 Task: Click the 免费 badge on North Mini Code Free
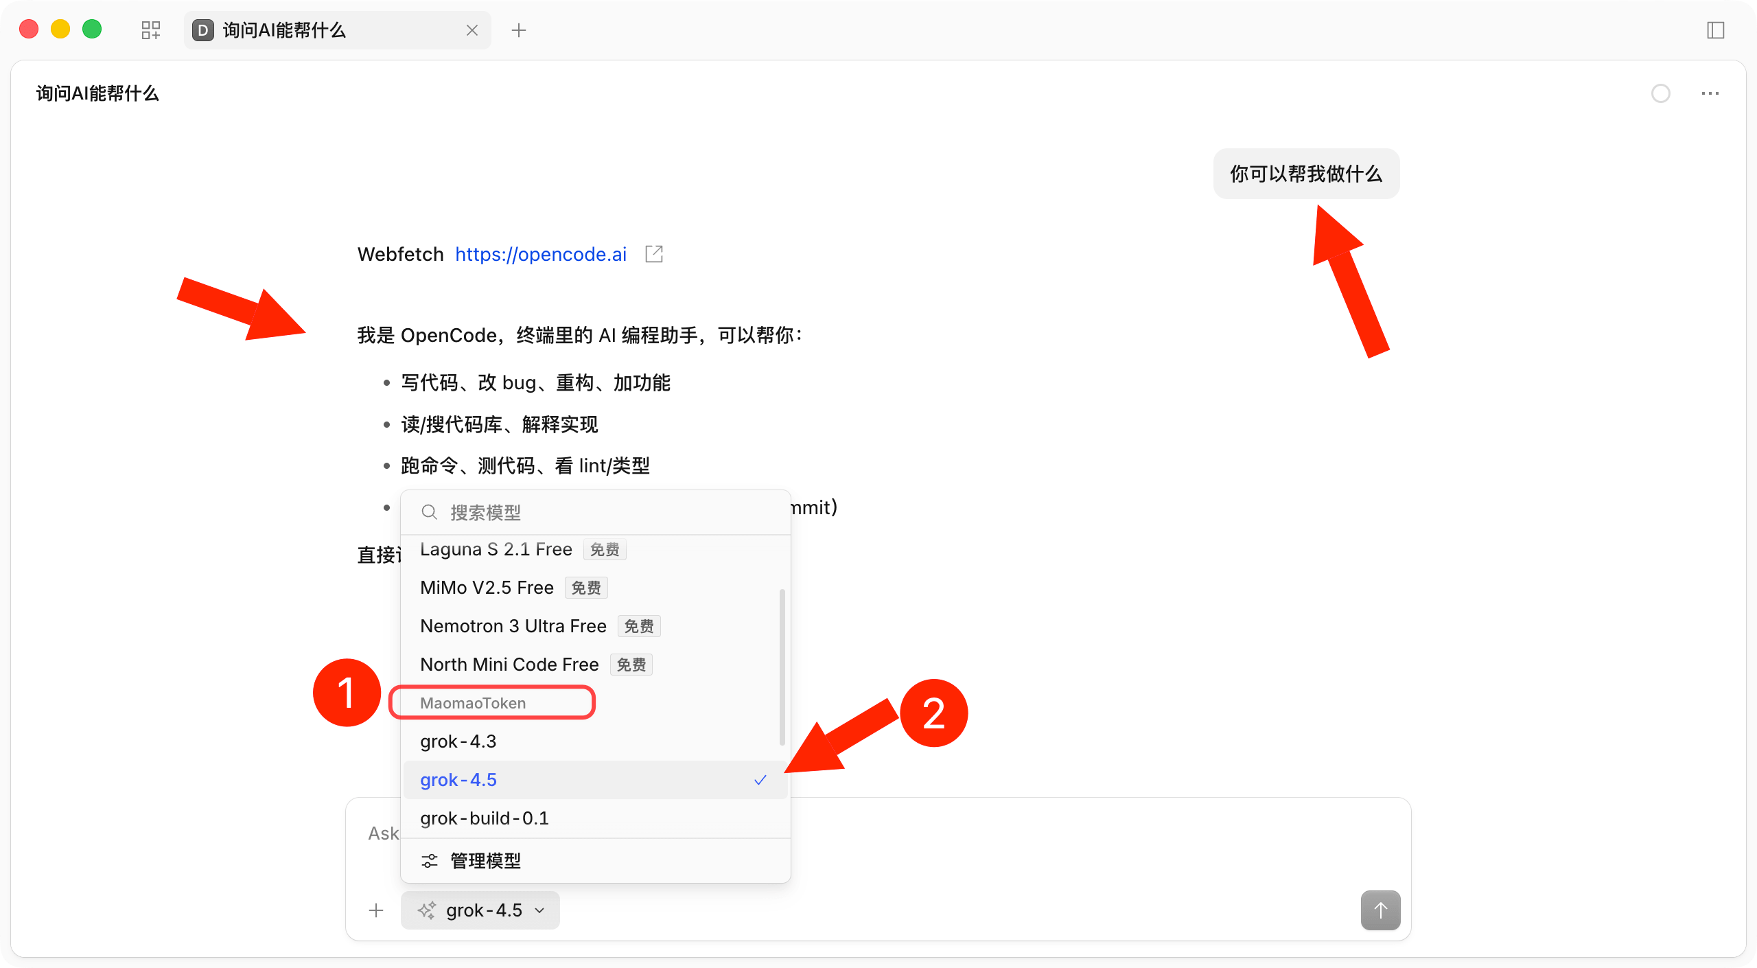[x=631, y=665]
